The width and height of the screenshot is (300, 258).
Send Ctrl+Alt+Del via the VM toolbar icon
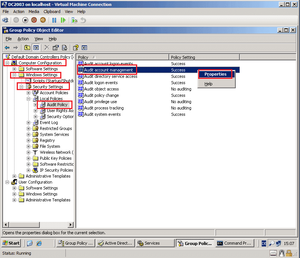coord(6,20)
